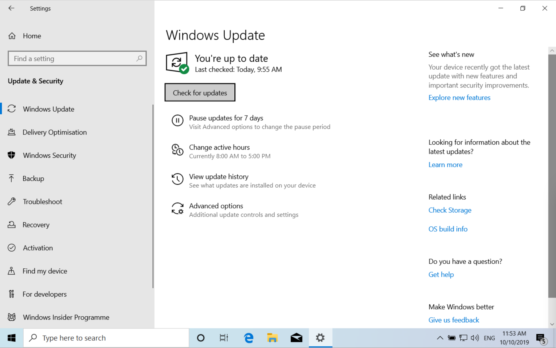Click the Check for updates button

200,92
